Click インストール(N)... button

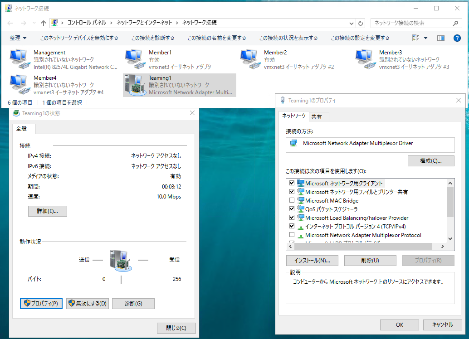312,261
